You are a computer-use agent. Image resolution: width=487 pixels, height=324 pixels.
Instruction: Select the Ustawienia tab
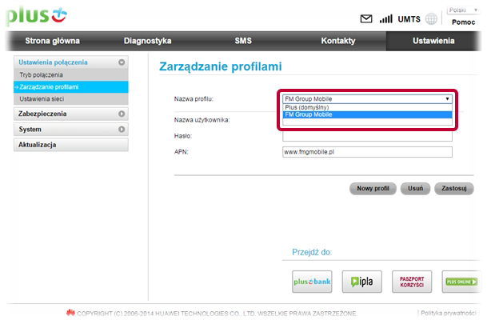coord(433,41)
